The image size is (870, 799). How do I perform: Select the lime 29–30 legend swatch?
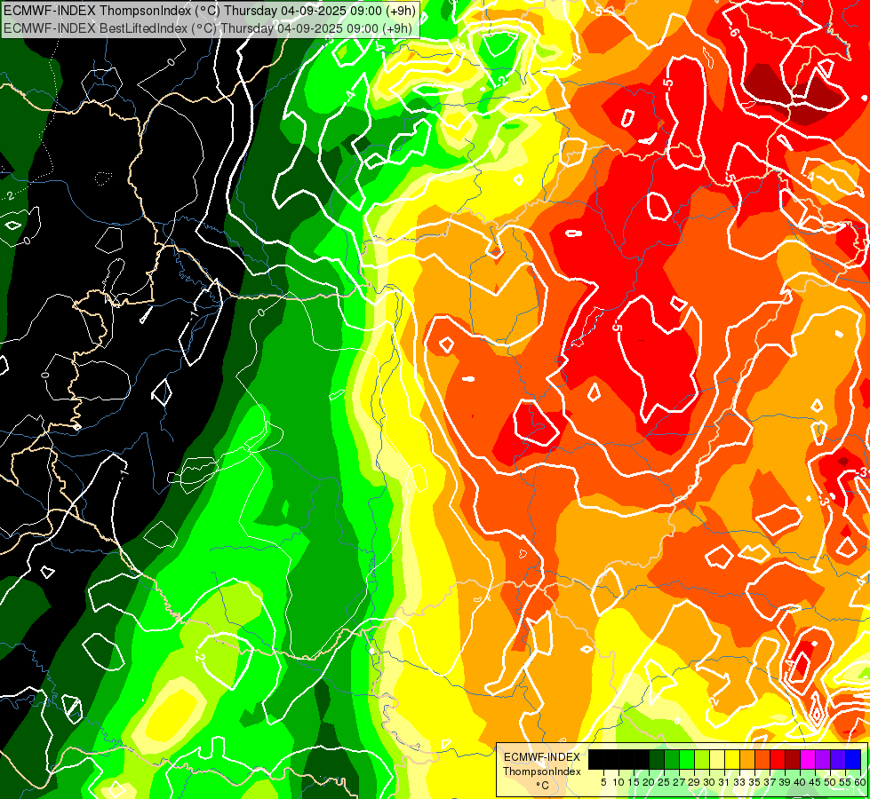(x=702, y=759)
